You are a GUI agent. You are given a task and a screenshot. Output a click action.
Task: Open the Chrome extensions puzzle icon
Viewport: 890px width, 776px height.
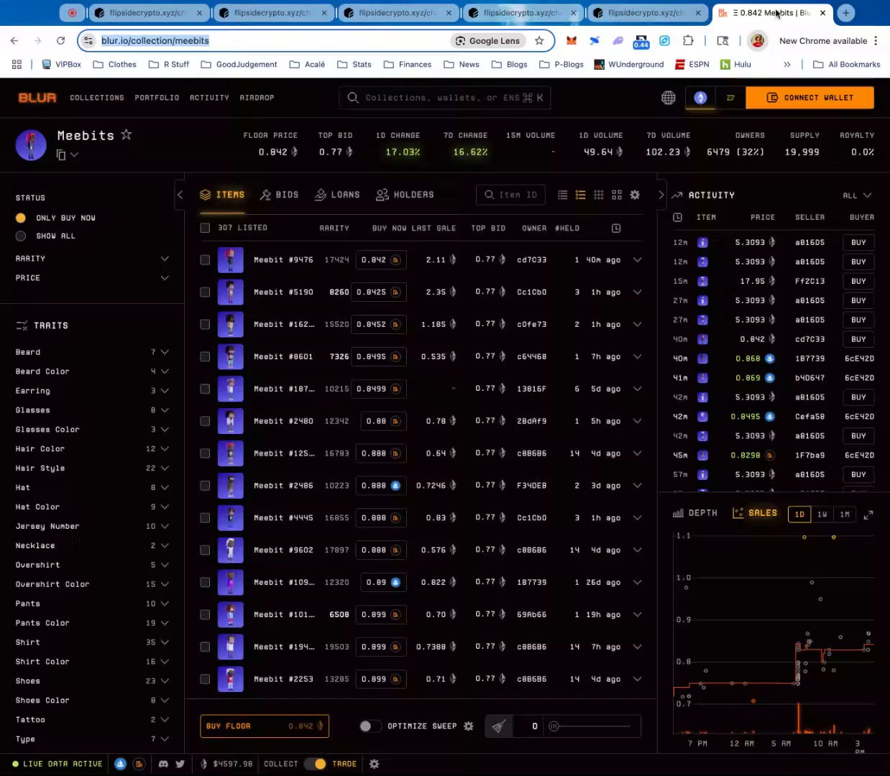coord(688,41)
